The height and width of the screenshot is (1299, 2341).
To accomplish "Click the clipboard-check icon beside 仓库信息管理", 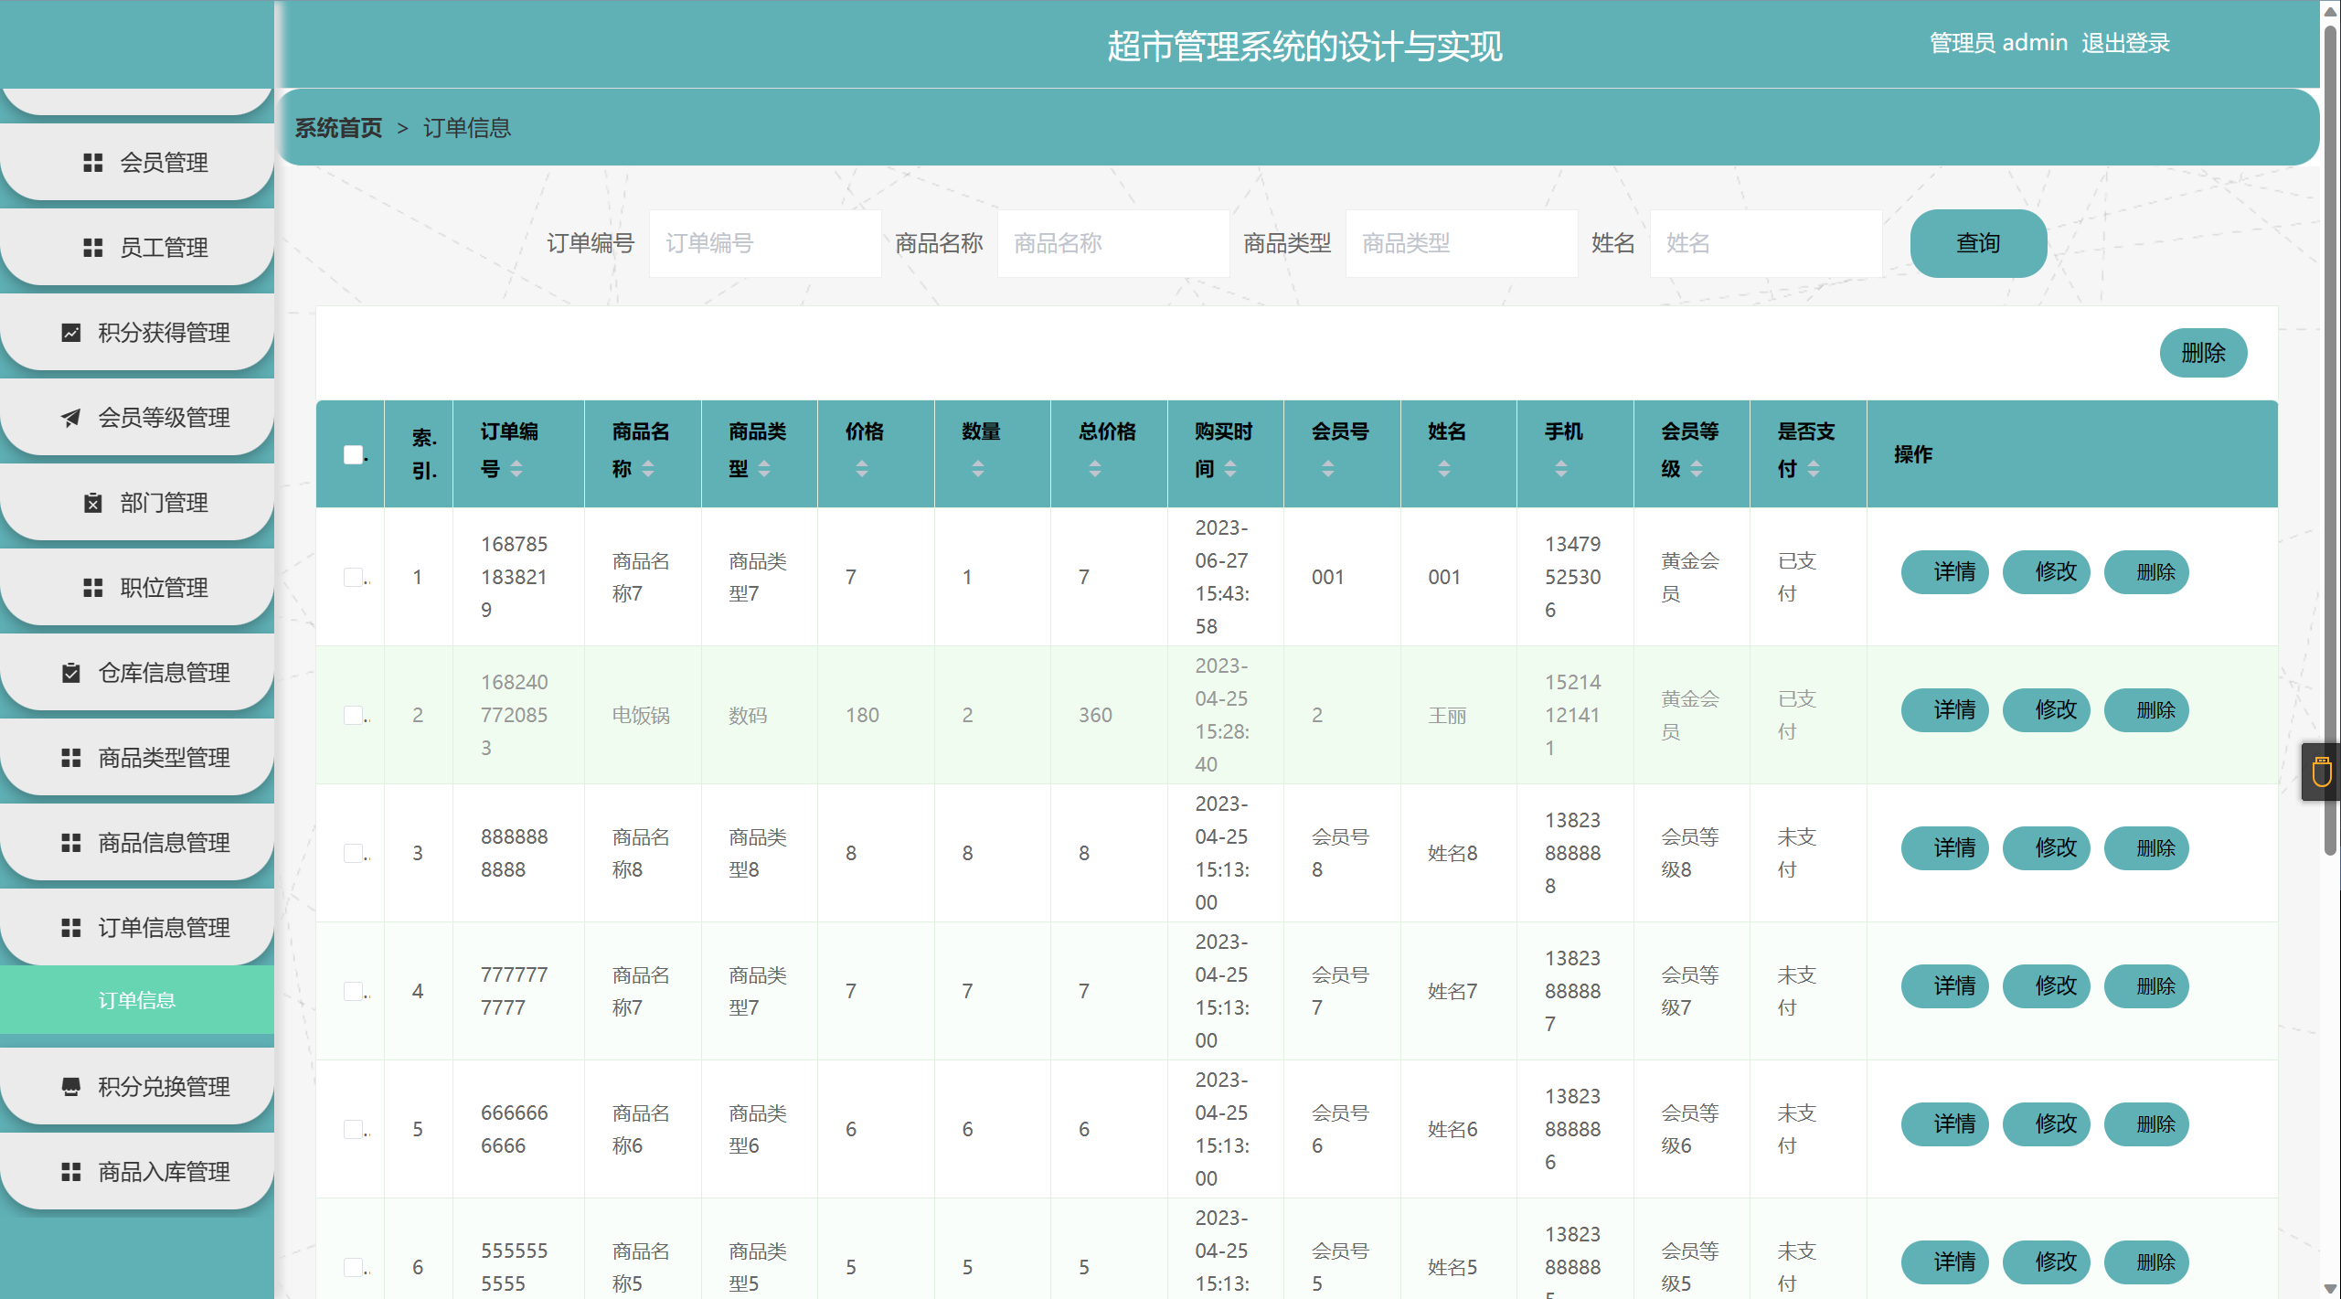I will coord(70,673).
